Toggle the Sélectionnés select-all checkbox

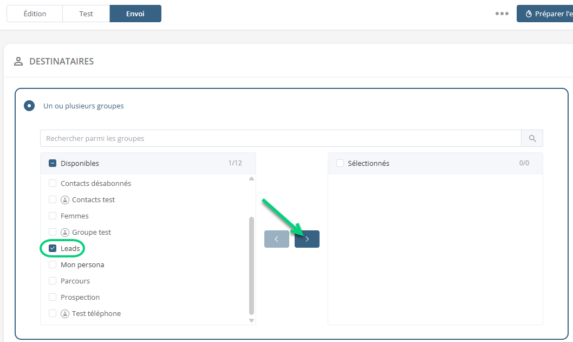pyautogui.click(x=340, y=163)
